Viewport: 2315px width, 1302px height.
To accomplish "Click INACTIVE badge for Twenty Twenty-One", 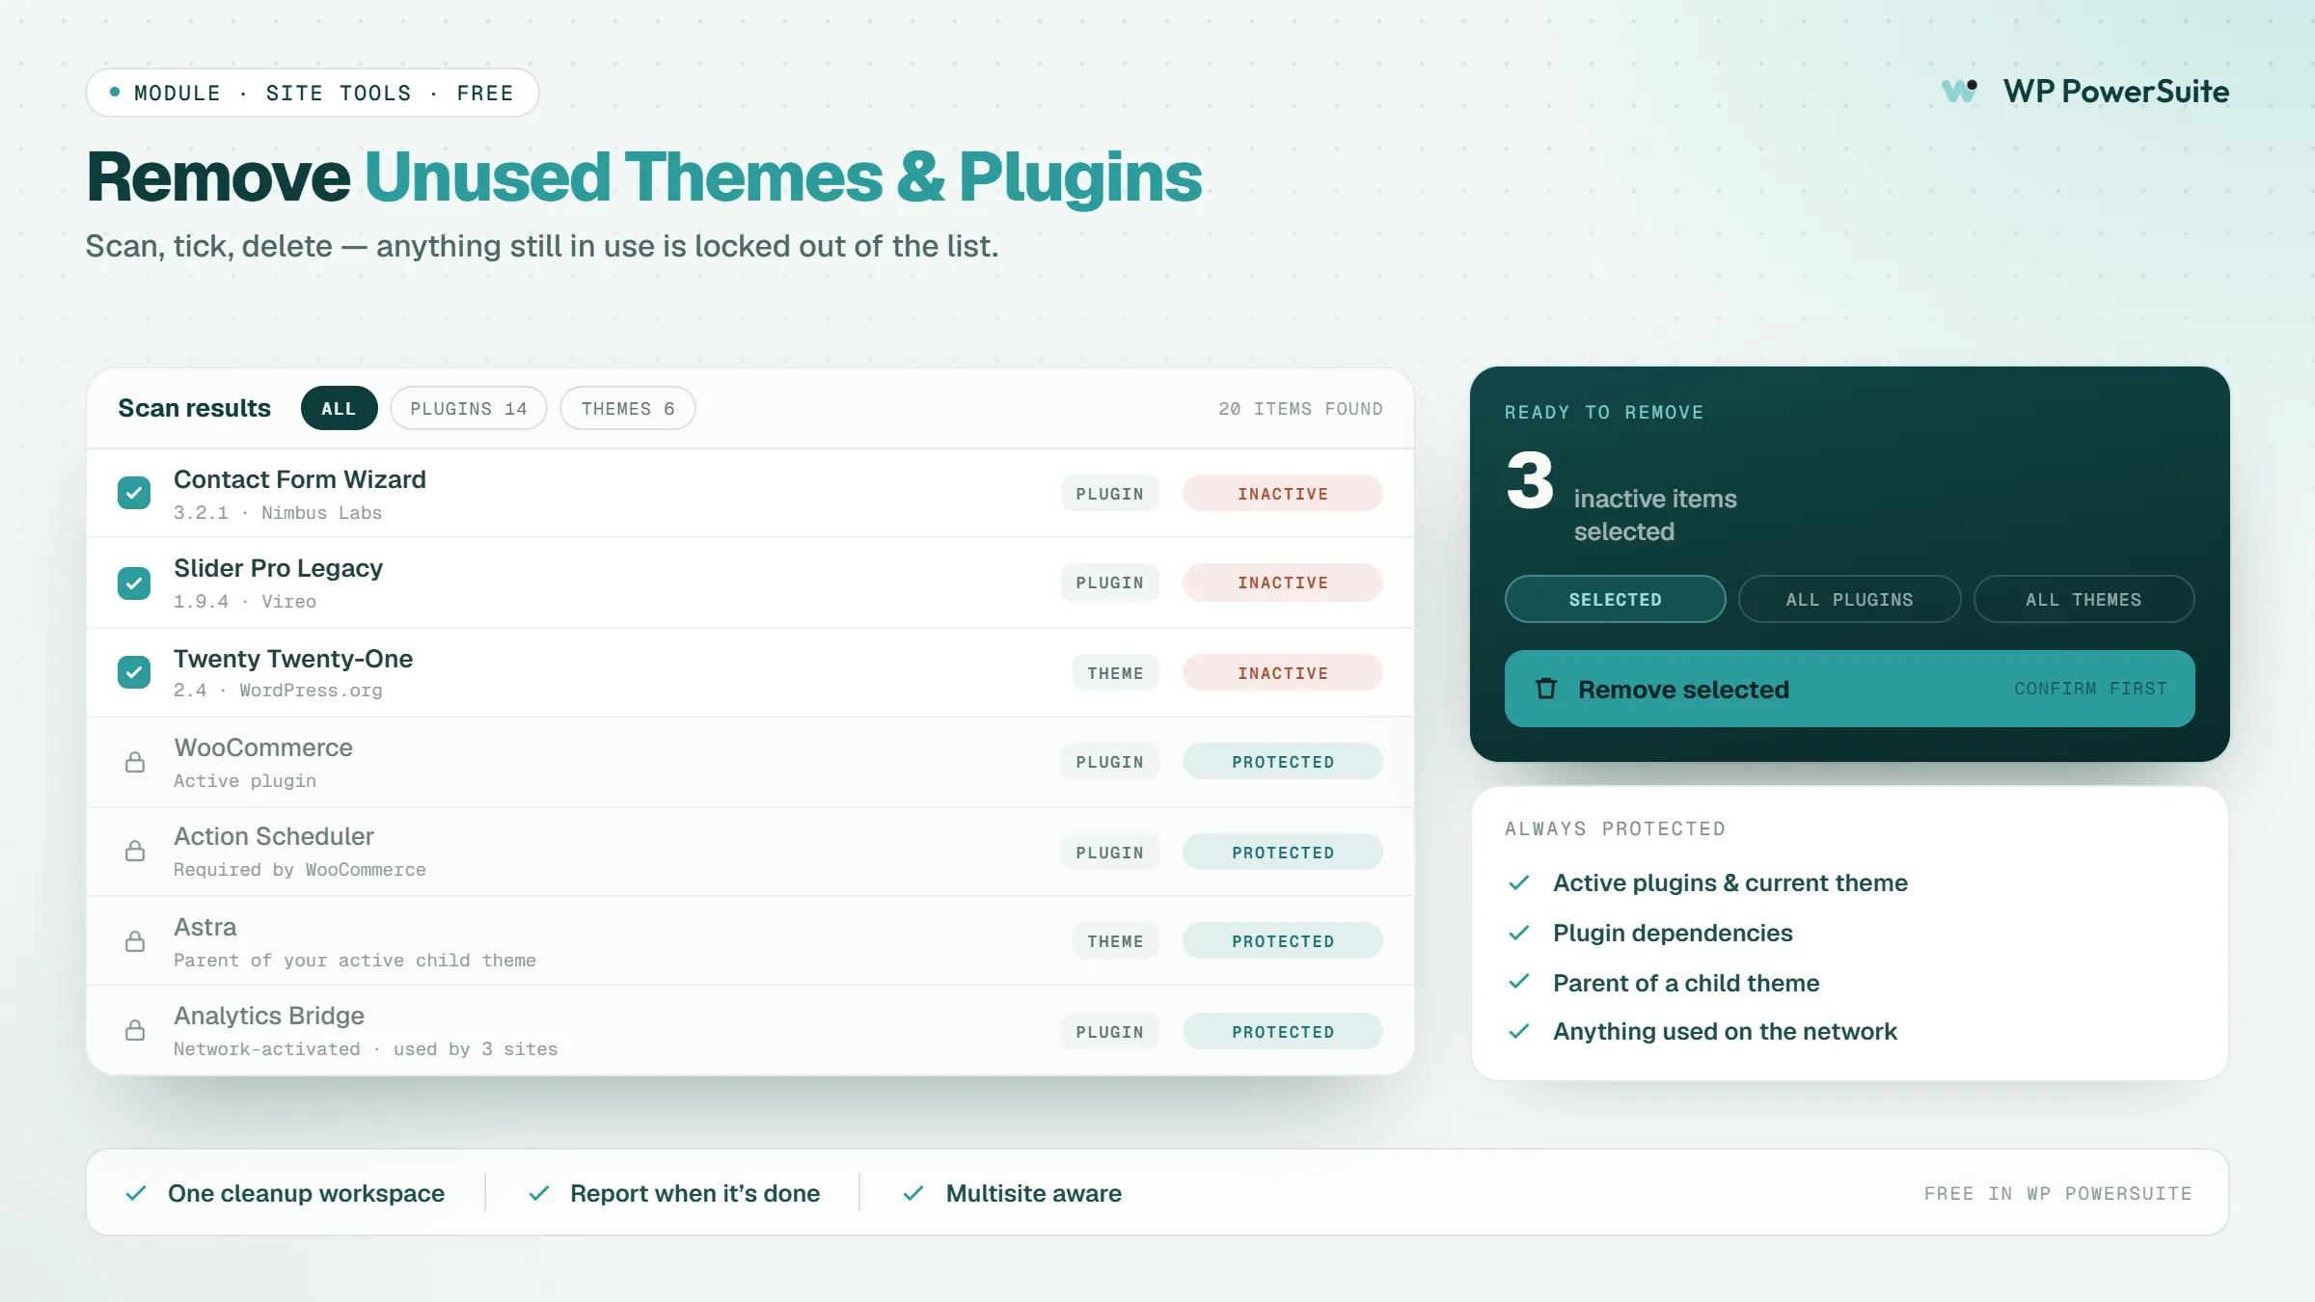I will tap(1283, 672).
